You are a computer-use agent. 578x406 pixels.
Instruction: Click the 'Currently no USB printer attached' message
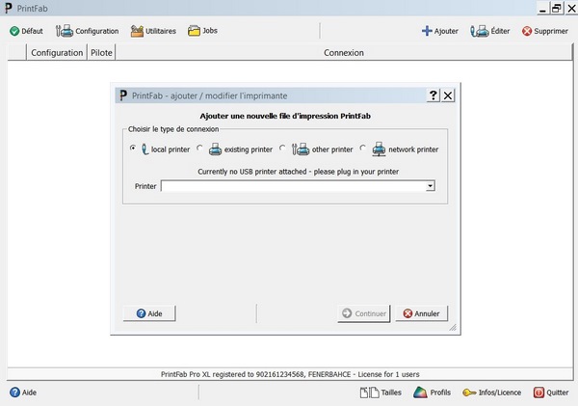pos(299,172)
